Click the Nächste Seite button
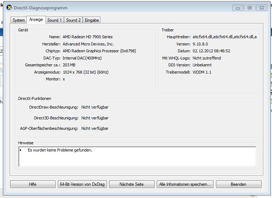 (131, 184)
